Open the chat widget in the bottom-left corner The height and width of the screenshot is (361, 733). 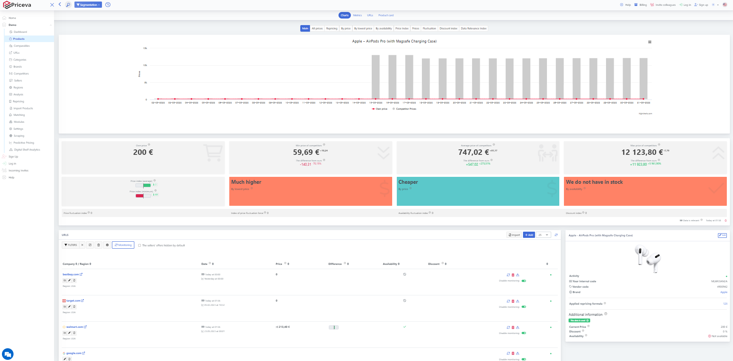[x=8, y=354]
